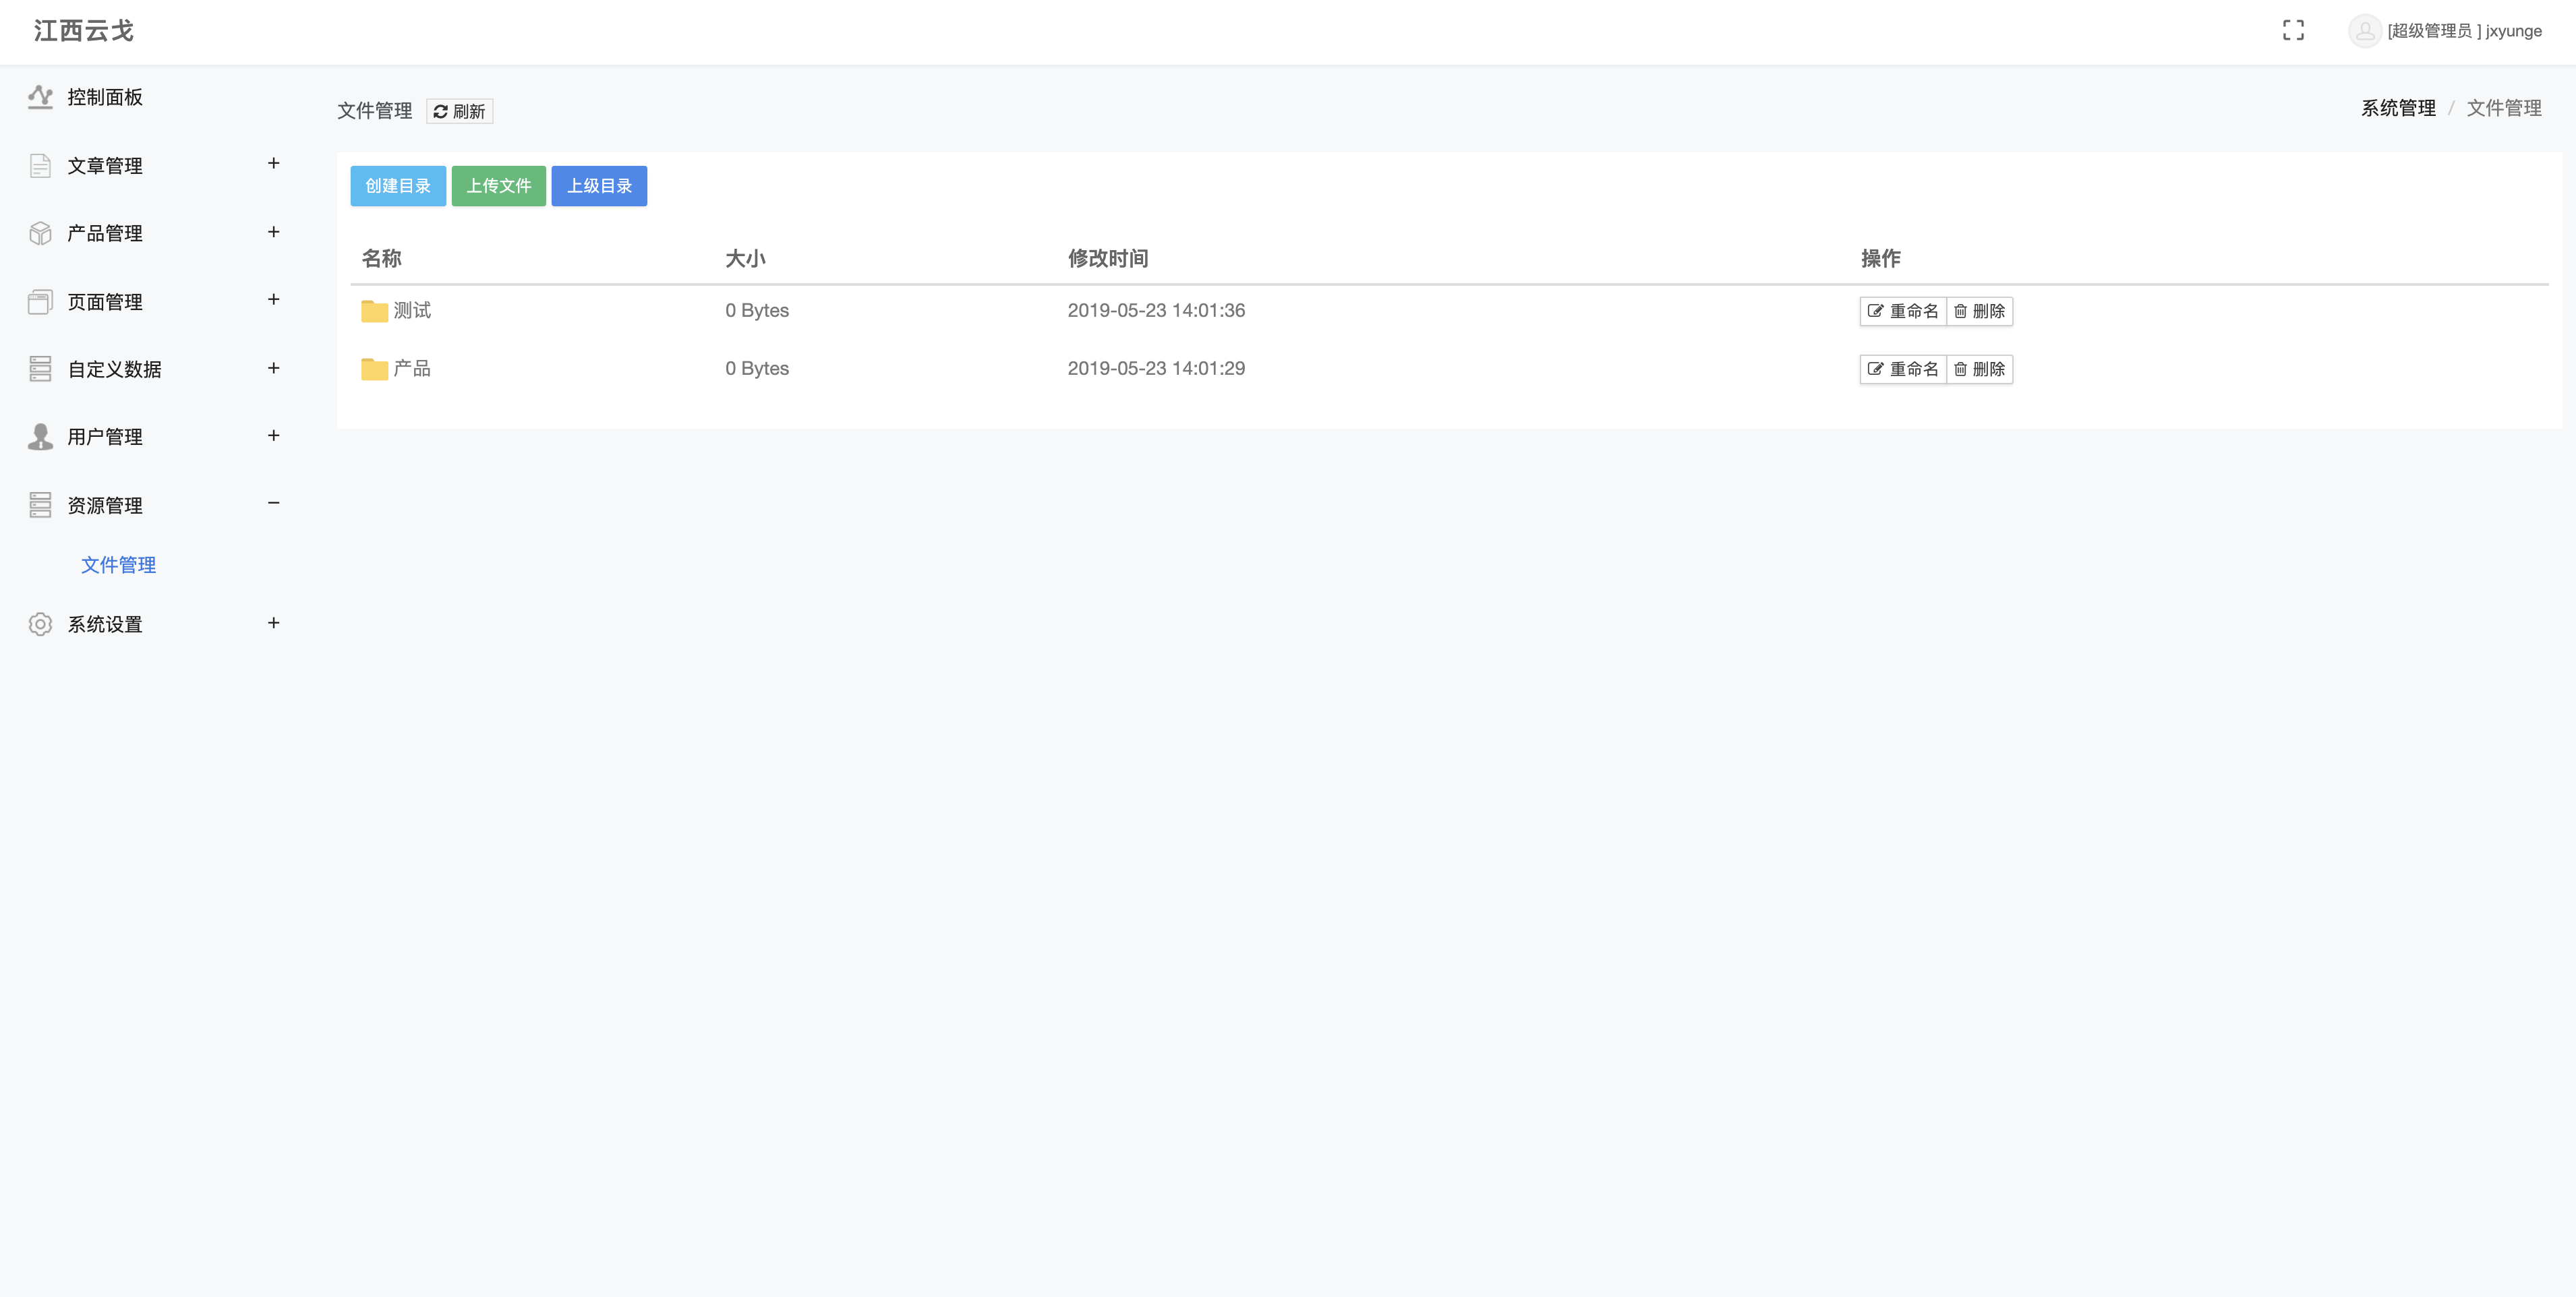Open the 页面管理 menu label
Screen dimensions: 2576x1297
(105, 302)
